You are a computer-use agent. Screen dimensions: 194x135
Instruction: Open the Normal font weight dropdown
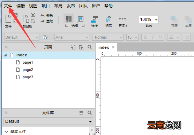coord(108,37)
